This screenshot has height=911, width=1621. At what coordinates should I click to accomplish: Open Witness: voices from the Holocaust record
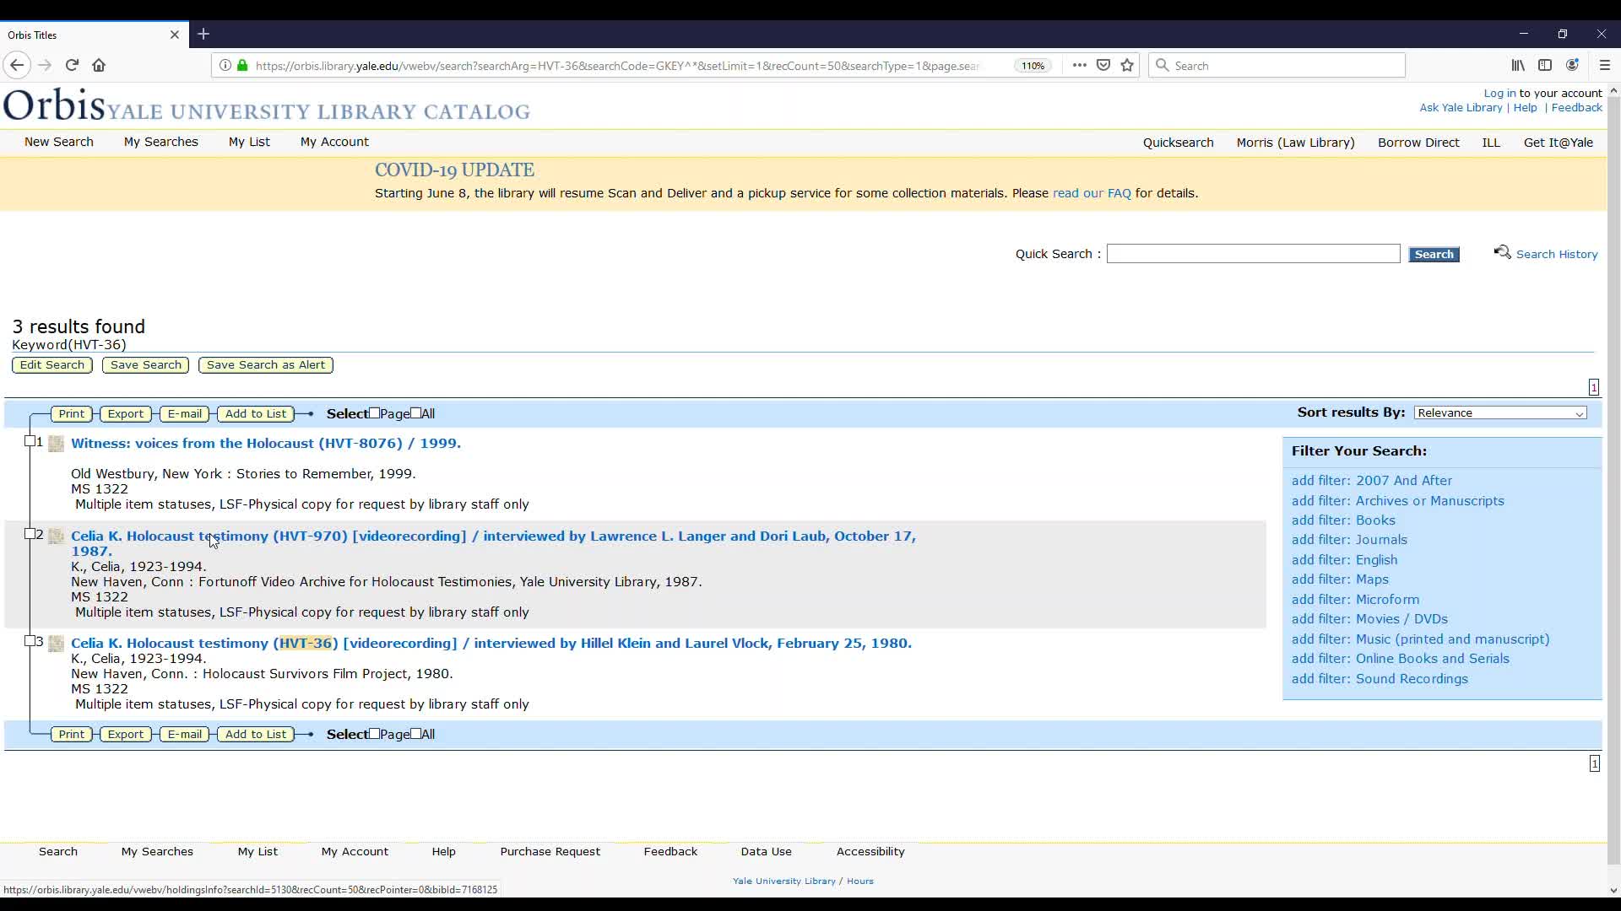[266, 444]
